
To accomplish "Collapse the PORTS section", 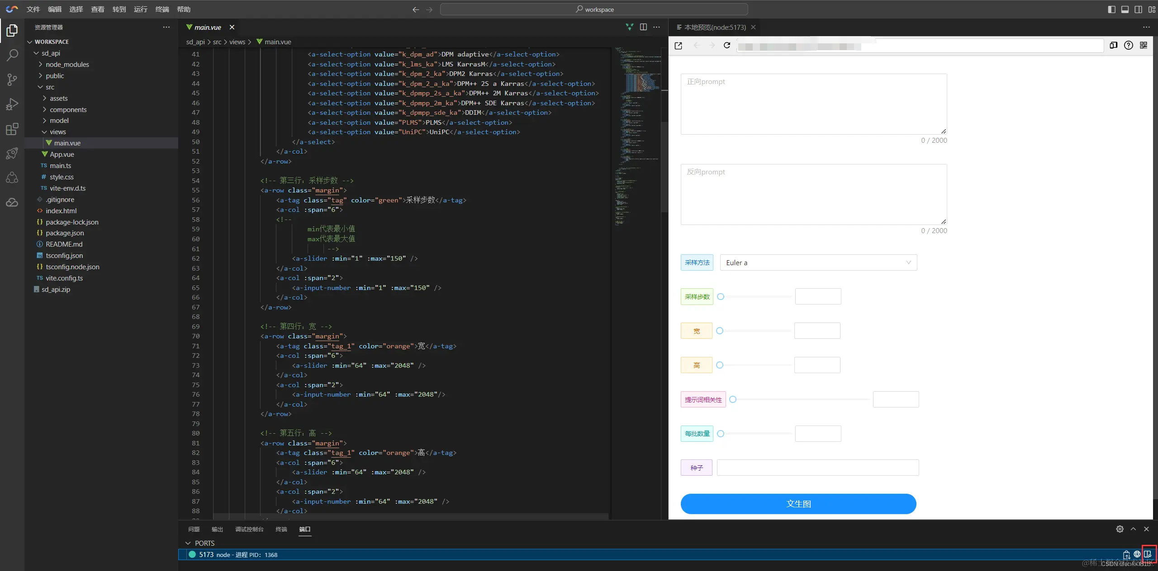I will point(188,543).
